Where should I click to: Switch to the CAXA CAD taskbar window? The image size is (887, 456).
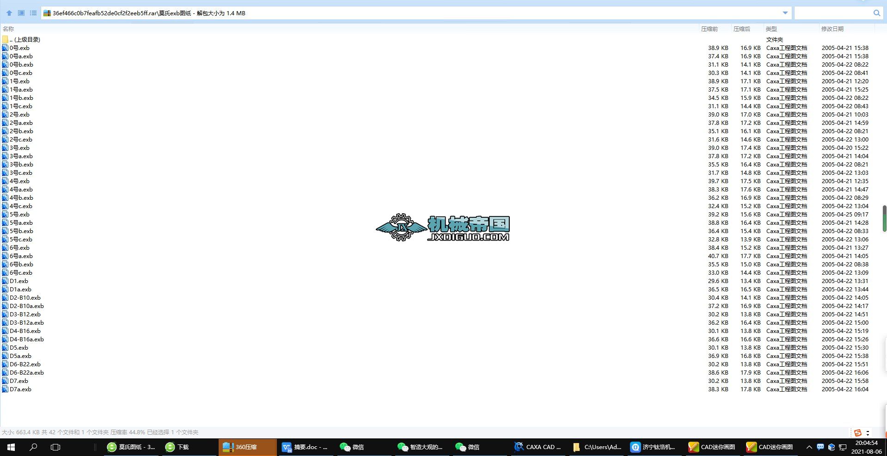(538, 447)
